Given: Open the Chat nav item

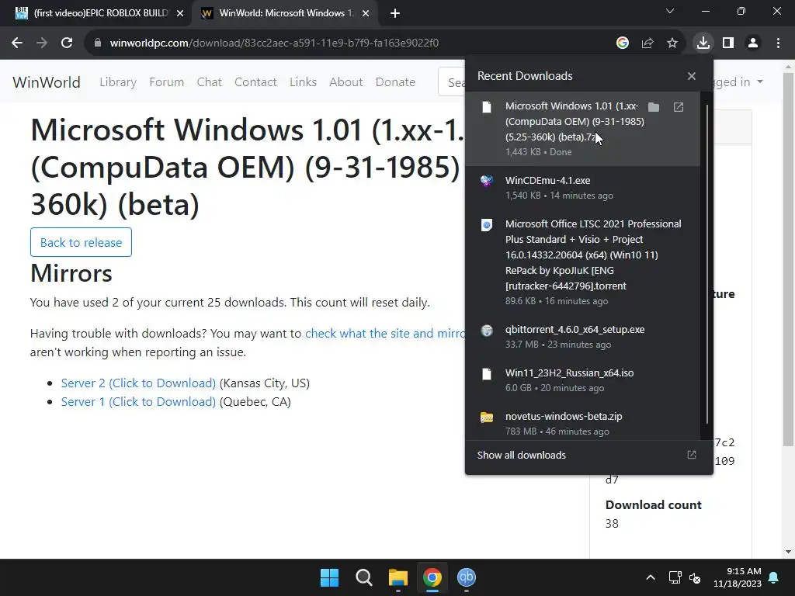Looking at the screenshot, I should tap(210, 82).
